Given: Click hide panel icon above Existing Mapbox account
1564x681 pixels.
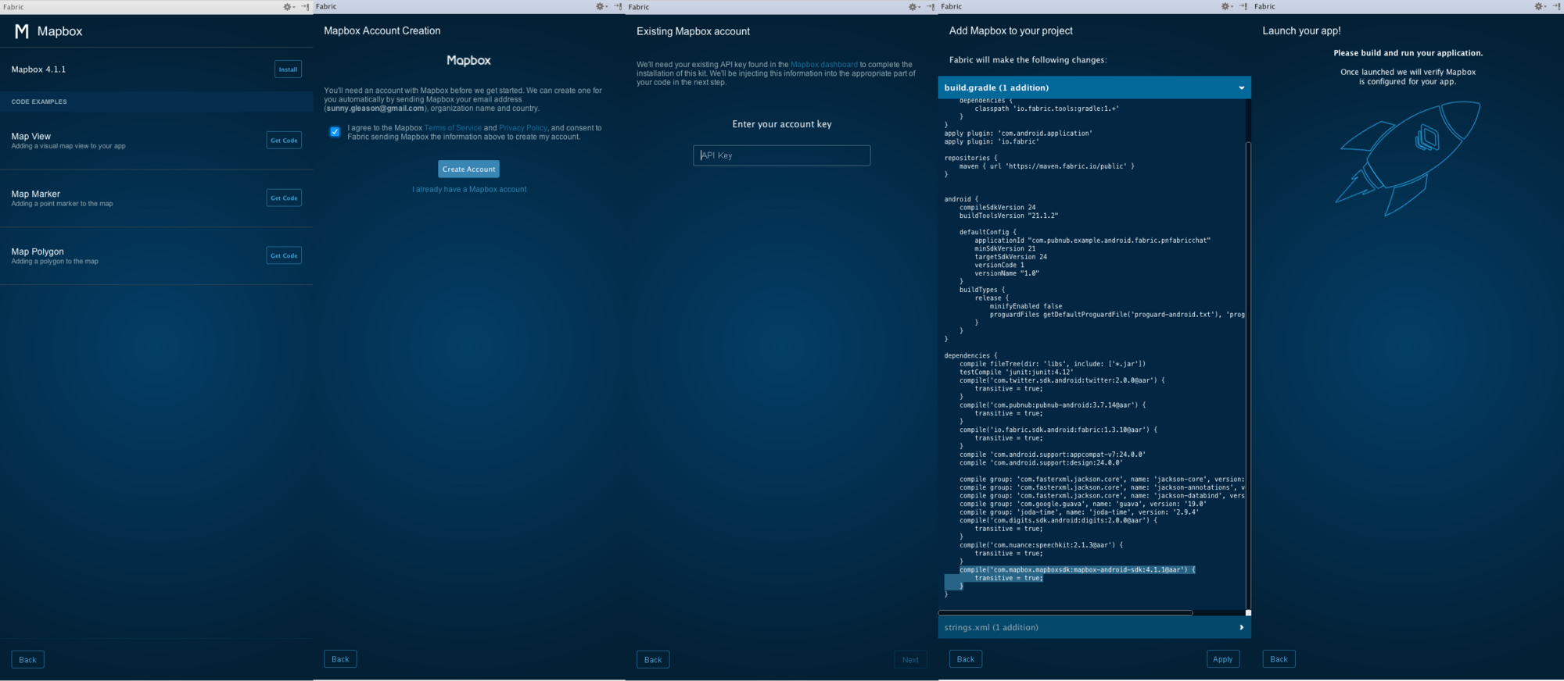Looking at the screenshot, I should click(x=931, y=6).
